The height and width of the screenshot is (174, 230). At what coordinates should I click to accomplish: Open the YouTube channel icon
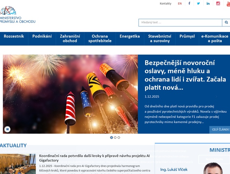[x=228, y=3]
